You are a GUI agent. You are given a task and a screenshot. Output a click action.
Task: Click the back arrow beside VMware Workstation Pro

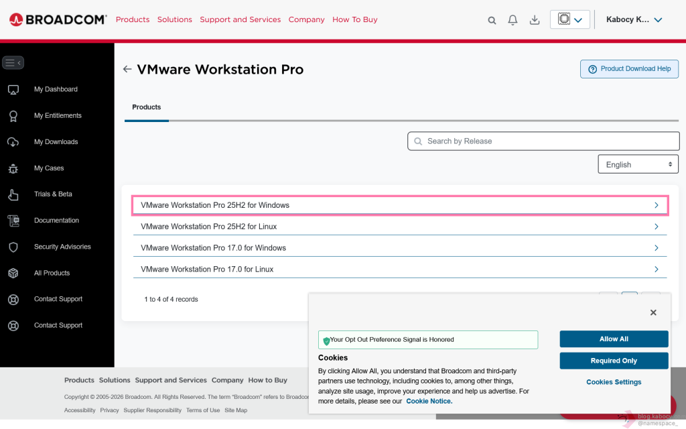tap(127, 69)
